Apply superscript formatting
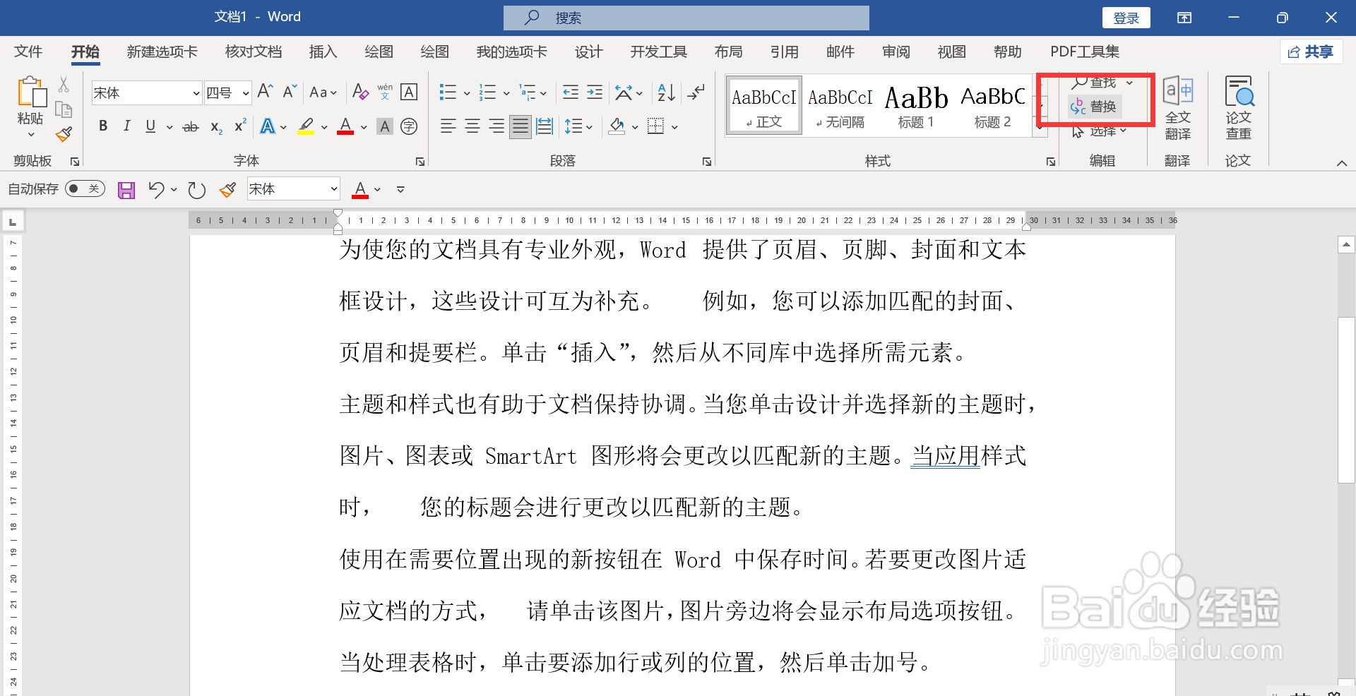Image resolution: width=1356 pixels, height=696 pixels. [x=240, y=126]
